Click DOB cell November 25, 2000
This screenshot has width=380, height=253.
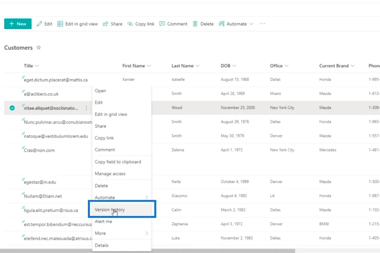(238, 107)
